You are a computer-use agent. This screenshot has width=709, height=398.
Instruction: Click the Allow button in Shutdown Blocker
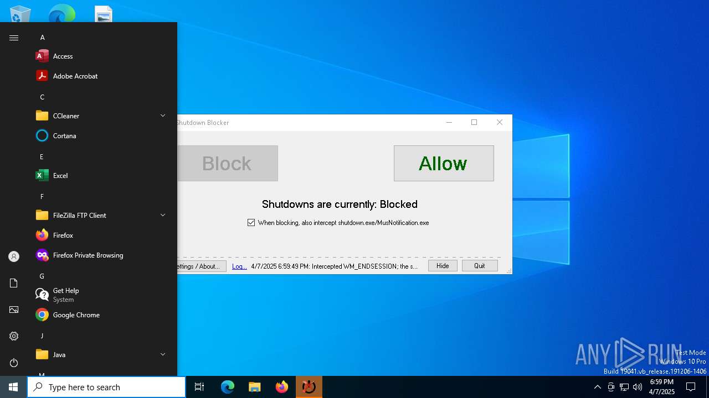pyautogui.click(x=444, y=163)
